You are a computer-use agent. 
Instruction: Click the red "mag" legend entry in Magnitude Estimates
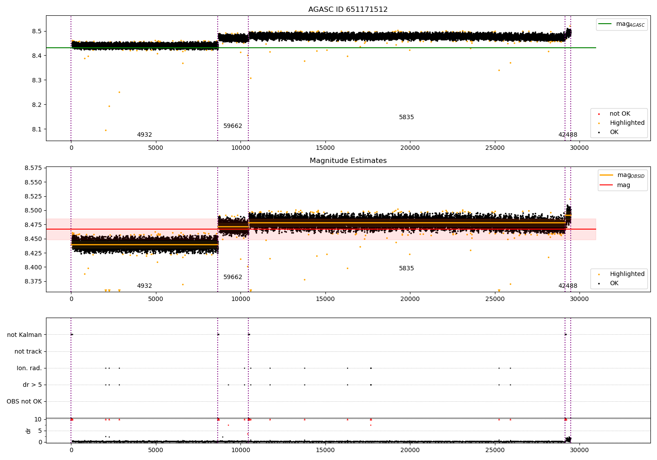click(615, 185)
